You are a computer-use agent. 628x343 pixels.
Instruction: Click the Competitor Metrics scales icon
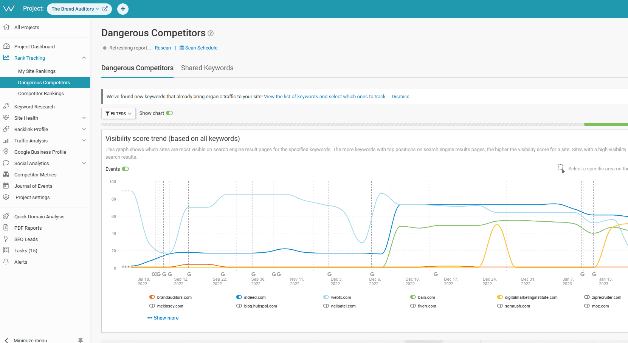click(x=6, y=175)
